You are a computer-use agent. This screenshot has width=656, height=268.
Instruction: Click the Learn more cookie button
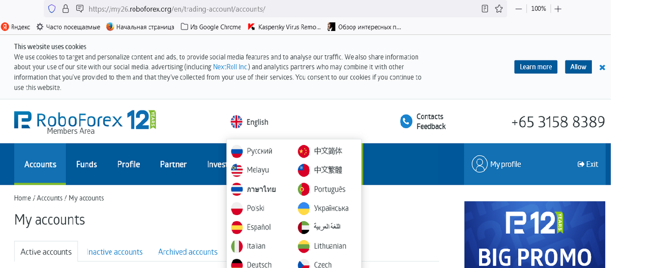[x=535, y=67]
